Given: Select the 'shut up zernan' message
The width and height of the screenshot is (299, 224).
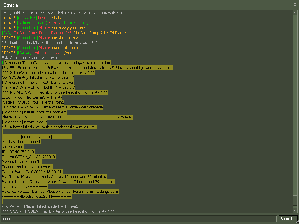Looking at the screenshot, I should coord(40,38).
